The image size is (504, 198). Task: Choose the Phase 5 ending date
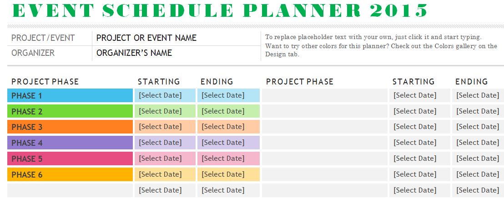click(x=223, y=158)
